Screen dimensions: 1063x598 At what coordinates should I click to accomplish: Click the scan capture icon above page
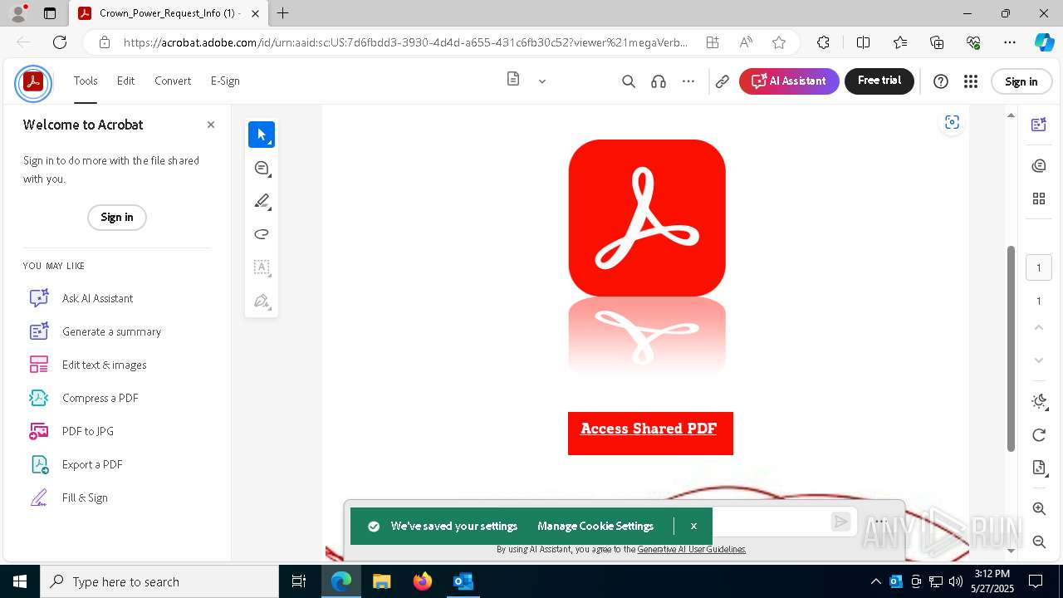[952, 123]
